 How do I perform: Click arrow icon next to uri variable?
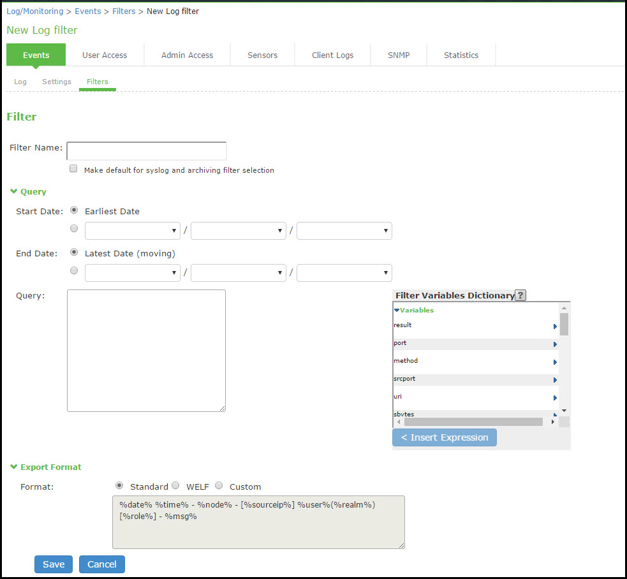(555, 398)
